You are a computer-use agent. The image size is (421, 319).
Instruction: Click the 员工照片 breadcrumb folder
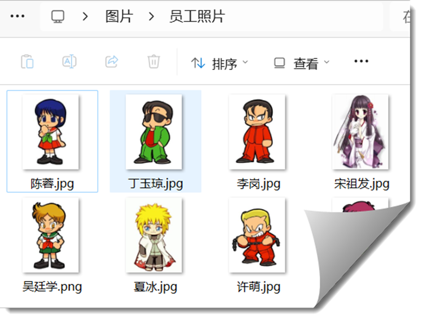(197, 17)
